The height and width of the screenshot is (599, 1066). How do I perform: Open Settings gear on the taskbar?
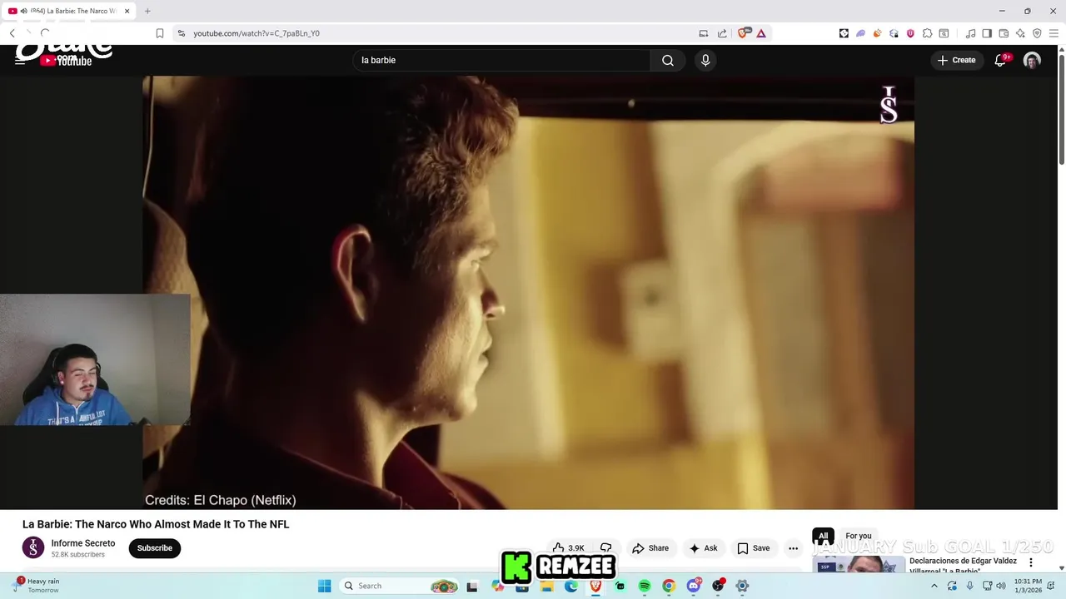point(742,586)
